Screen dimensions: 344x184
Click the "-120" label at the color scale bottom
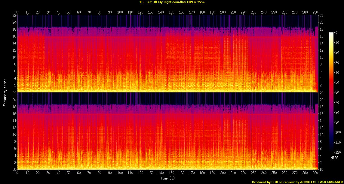[337, 152]
